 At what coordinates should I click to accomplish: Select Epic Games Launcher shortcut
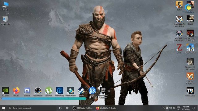(x=103, y=92)
